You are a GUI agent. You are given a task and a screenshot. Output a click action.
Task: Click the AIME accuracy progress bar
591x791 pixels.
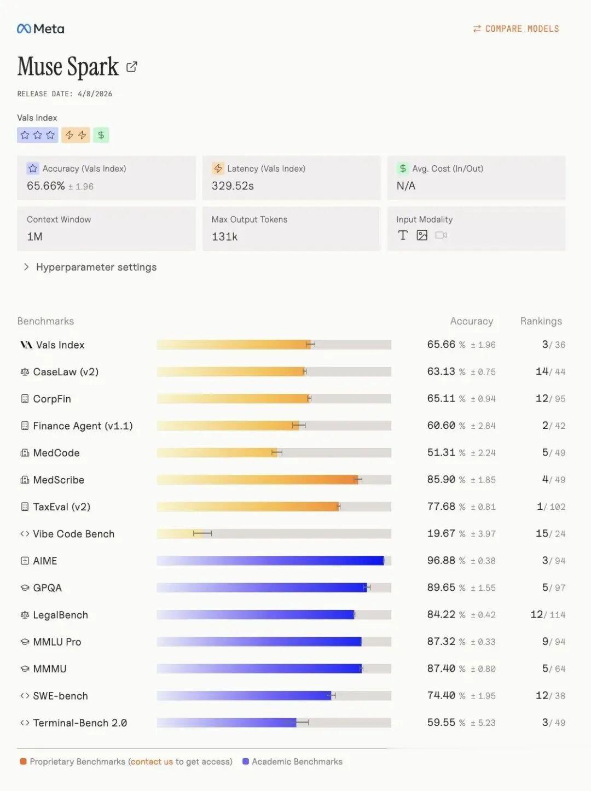(274, 561)
